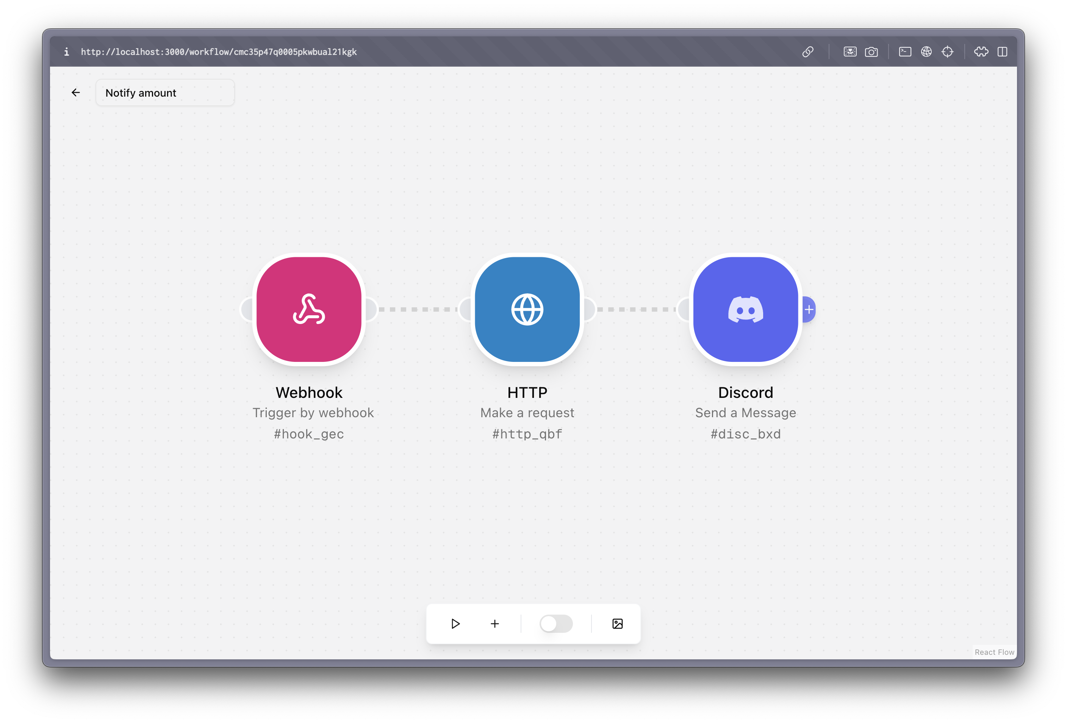Click the info icon beside the URL
Image resolution: width=1067 pixels, height=723 pixels.
[x=67, y=52]
